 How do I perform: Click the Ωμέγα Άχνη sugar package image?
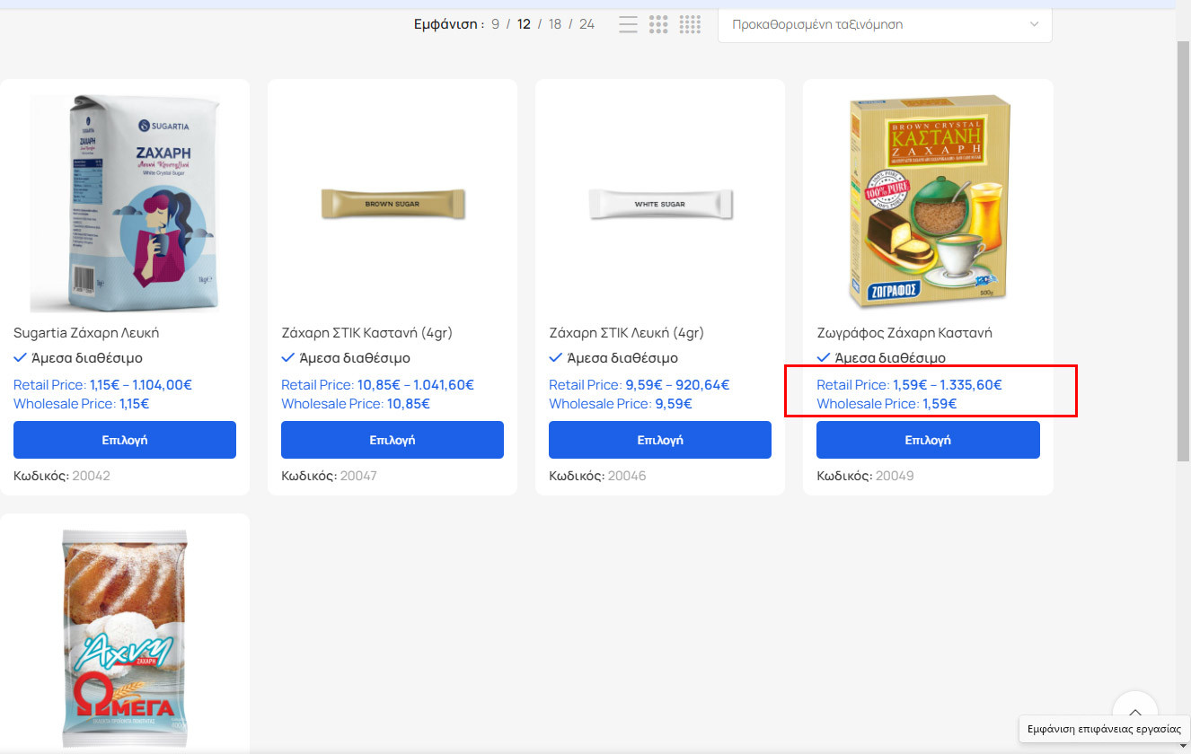pos(125,637)
